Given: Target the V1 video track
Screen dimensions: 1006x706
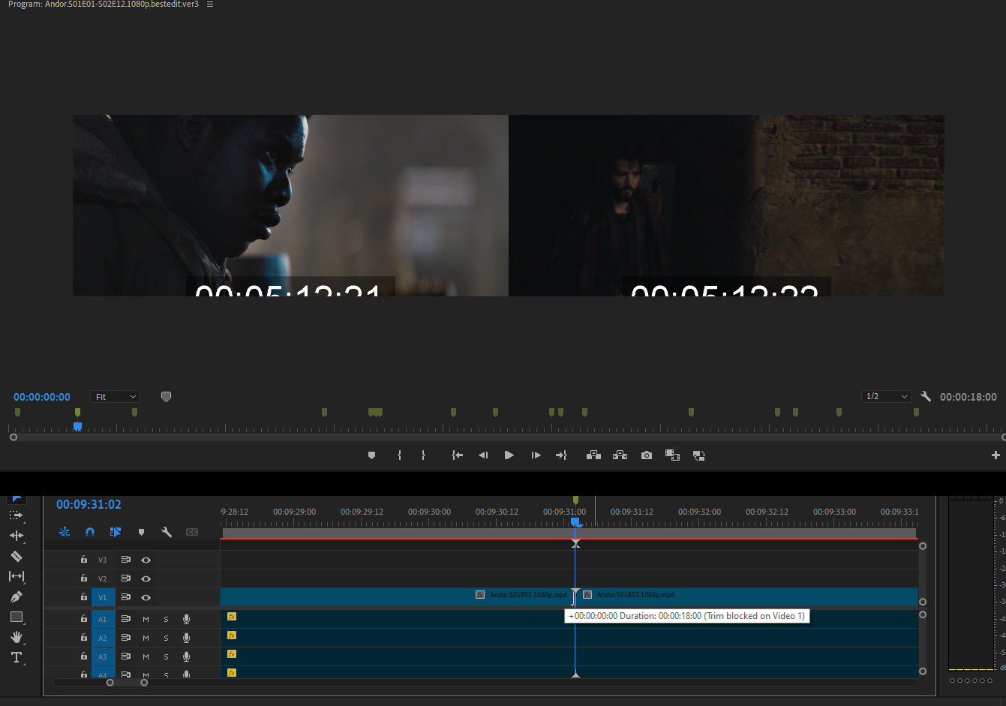Looking at the screenshot, I should click(103, 597).
